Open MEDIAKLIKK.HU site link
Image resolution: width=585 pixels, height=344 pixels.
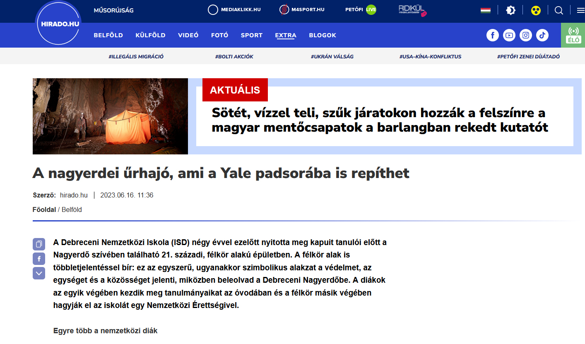click(234, 10)
